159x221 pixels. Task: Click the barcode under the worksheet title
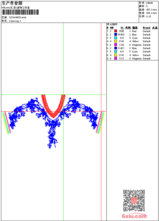pos(20,12)
